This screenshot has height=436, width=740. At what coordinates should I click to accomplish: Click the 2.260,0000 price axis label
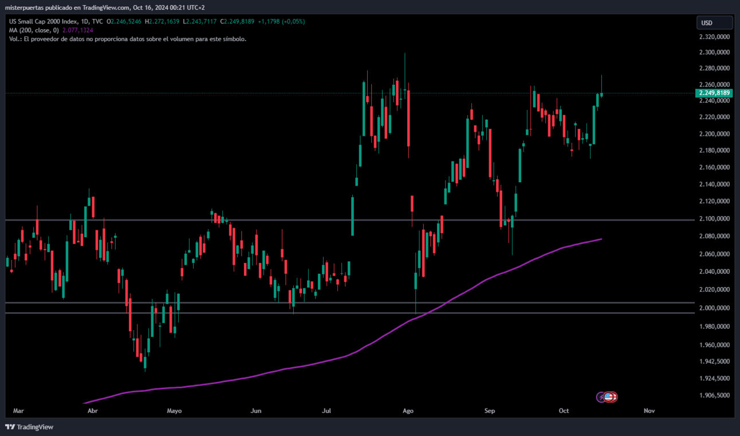click(714, 85)
